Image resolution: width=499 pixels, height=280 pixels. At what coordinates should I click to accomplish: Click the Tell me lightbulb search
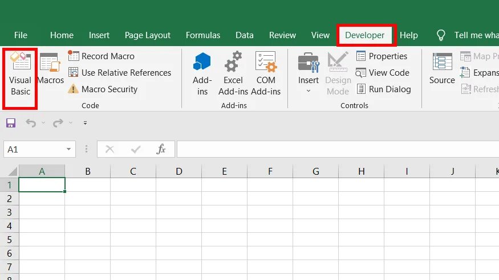[x=441, y=35]
